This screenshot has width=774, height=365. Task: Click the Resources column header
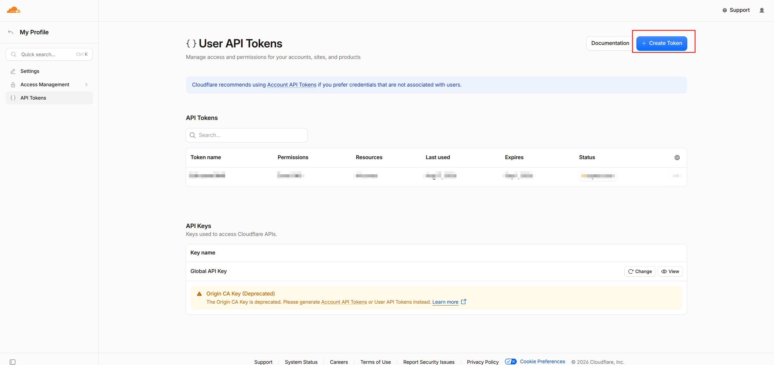(369, 157)
